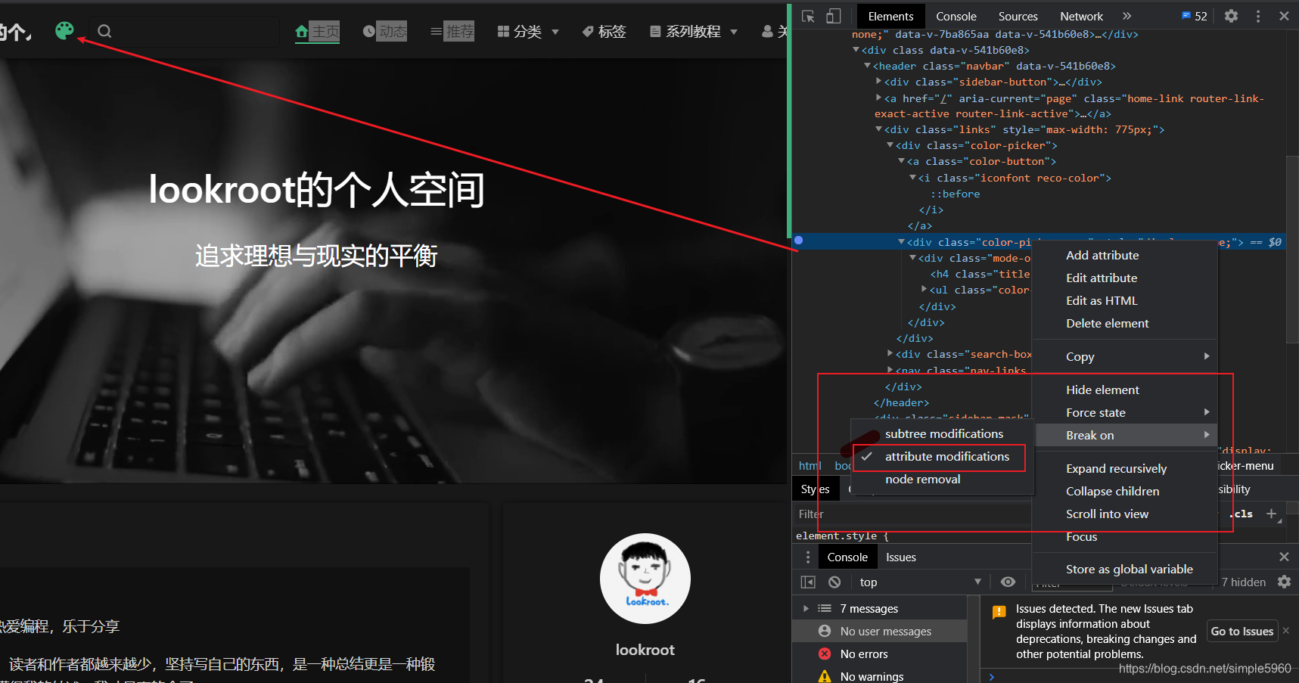
Task: Open the Copy submenu
Action: click(1125, 357)
